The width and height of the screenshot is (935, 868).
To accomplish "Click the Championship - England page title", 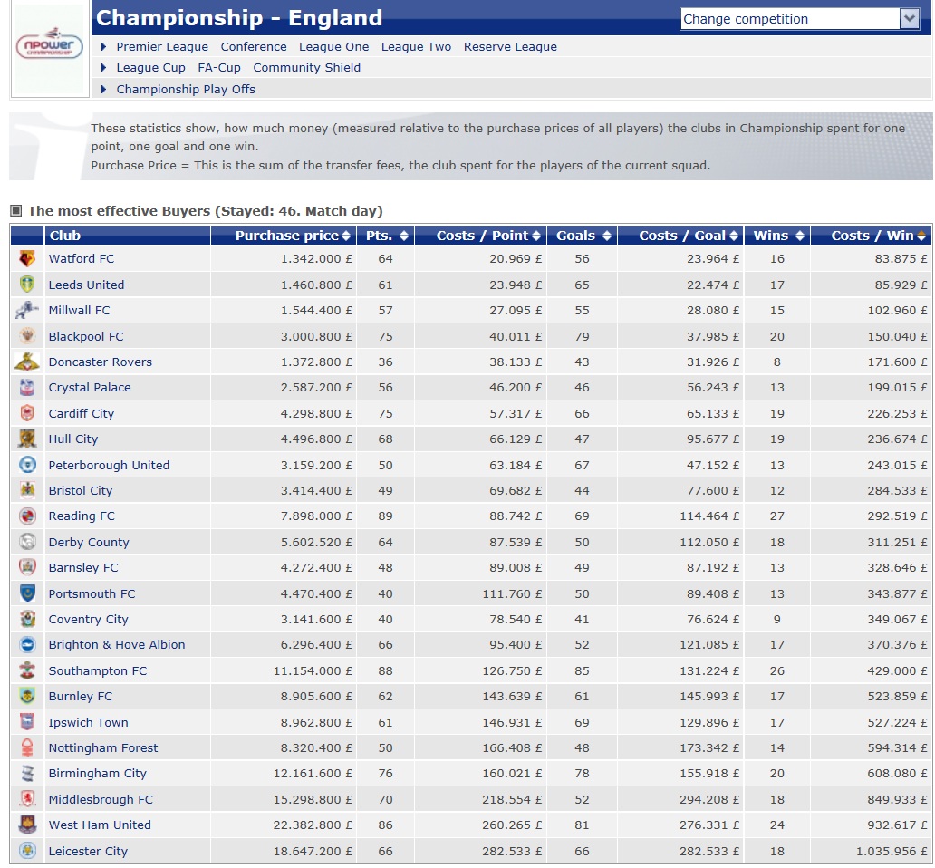I will pyautogui.click(x=239, y=18).
